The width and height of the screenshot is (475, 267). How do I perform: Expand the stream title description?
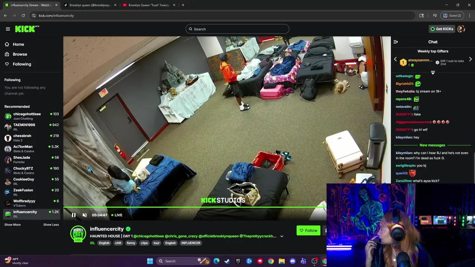[282, 236]
